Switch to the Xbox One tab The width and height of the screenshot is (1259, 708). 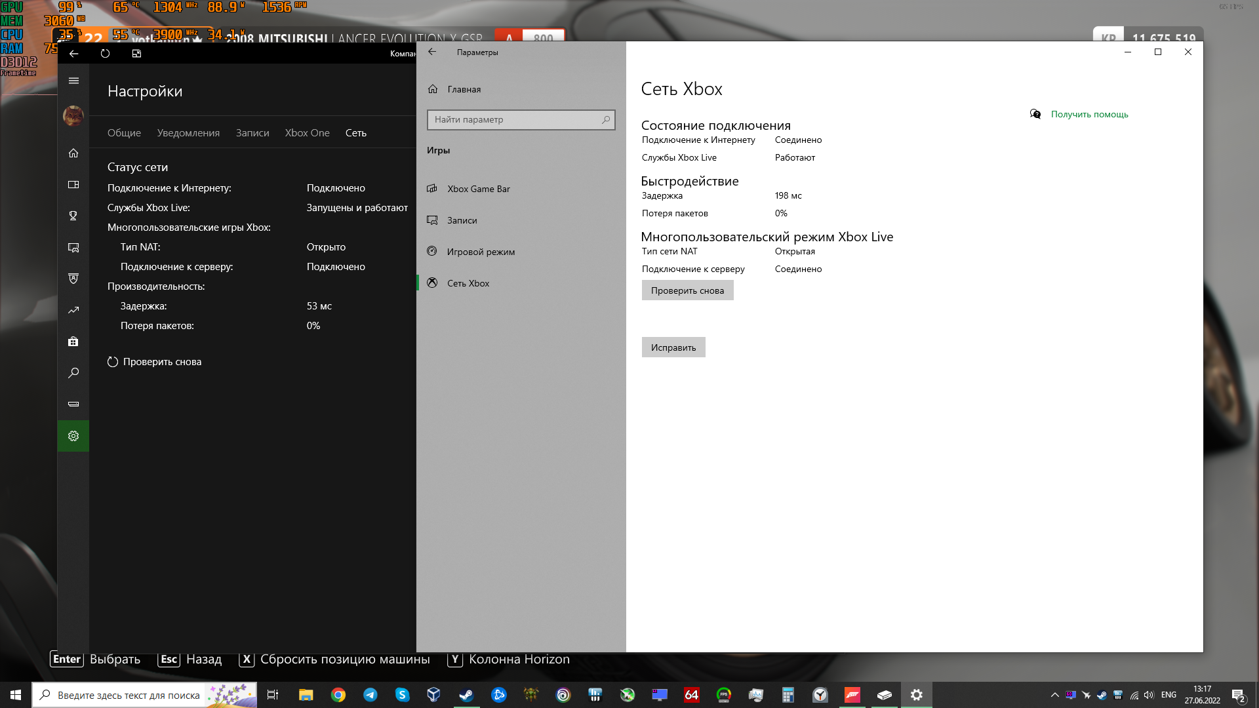307,133
